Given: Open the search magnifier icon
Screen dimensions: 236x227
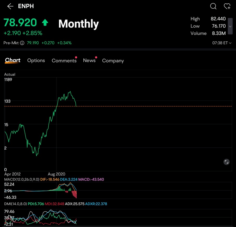Looking at the screenshot, I should click(213, 6).
